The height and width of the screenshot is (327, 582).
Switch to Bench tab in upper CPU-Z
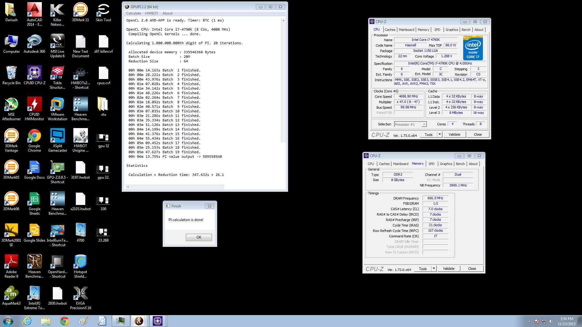click(466, 30)
